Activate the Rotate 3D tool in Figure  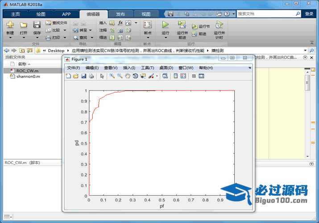tap(135, 76)
